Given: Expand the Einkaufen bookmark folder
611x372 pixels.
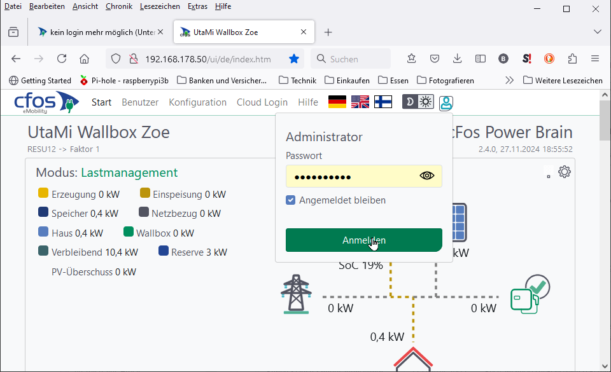Looking at the screenshot, I should click(x=348, y=81).
